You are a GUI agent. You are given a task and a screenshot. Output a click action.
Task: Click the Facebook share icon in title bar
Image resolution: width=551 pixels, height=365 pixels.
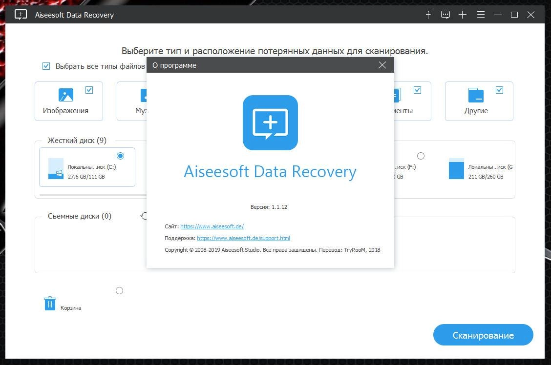point(428,15)
